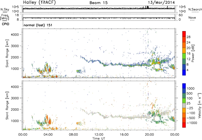Select the "normal (fast) 151" mode text

tap(38, 25)
